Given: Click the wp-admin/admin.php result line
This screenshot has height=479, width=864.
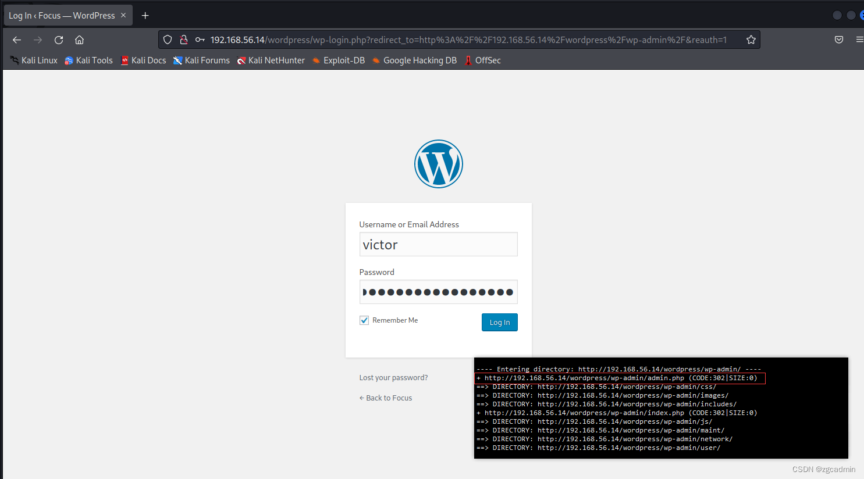Looking at the screenshot, I should [x=617, y=378].
